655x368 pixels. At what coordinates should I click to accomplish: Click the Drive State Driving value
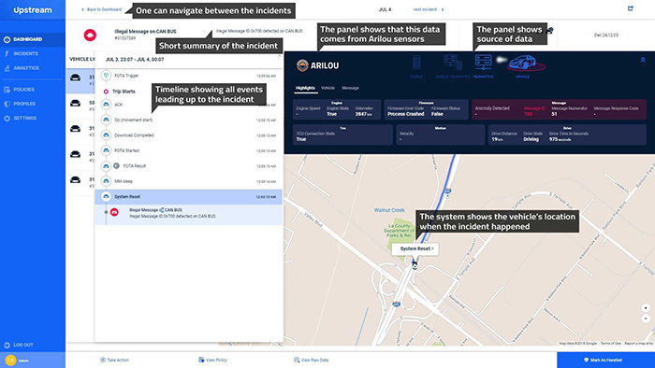[x=531, y=139]
